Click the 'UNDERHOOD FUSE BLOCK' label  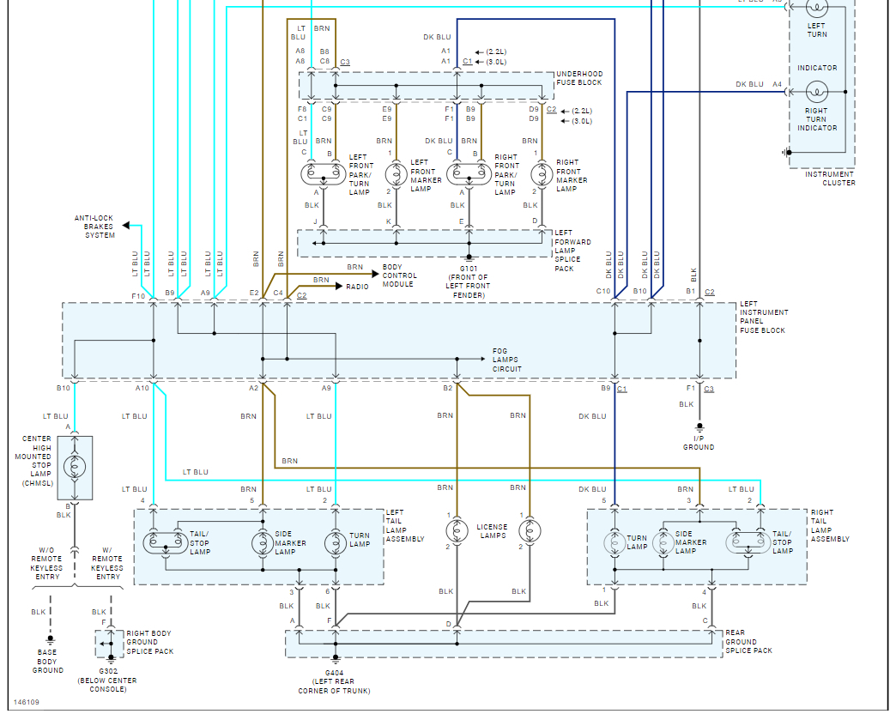click(579, 78)
